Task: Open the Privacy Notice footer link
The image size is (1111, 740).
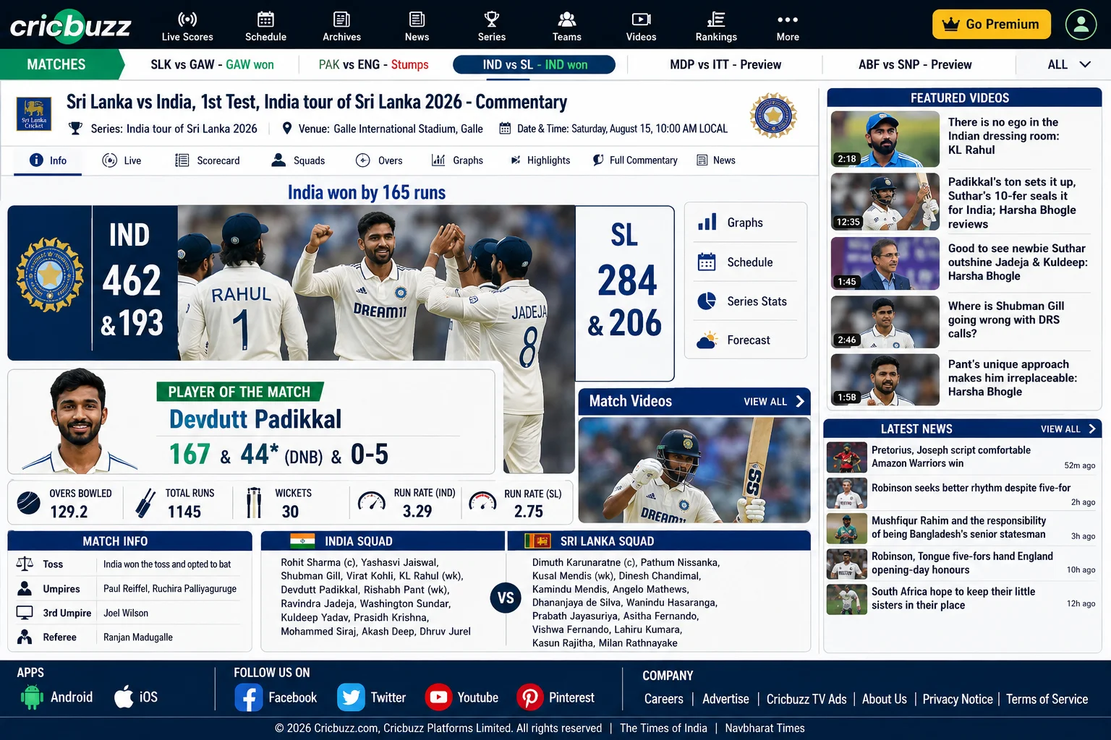Action: point(958,699)
